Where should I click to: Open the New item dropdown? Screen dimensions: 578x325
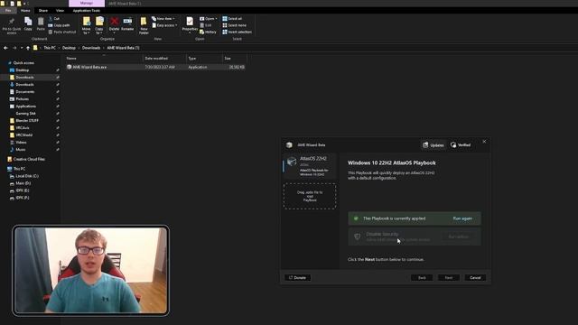pyautogui.click(x=163, y=18)
